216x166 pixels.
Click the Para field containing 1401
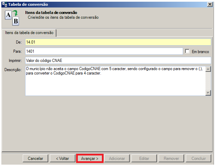pyautogui.click(x=104, y=51)
